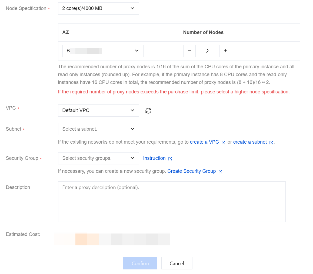Focus the proxy Description text area
This screenshot has width=313, height=274.
[172, 202]
